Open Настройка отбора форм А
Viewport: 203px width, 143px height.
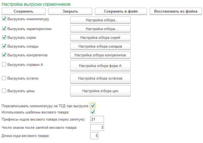(100, 66)
